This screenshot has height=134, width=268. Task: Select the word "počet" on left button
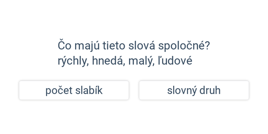(59, 91)
